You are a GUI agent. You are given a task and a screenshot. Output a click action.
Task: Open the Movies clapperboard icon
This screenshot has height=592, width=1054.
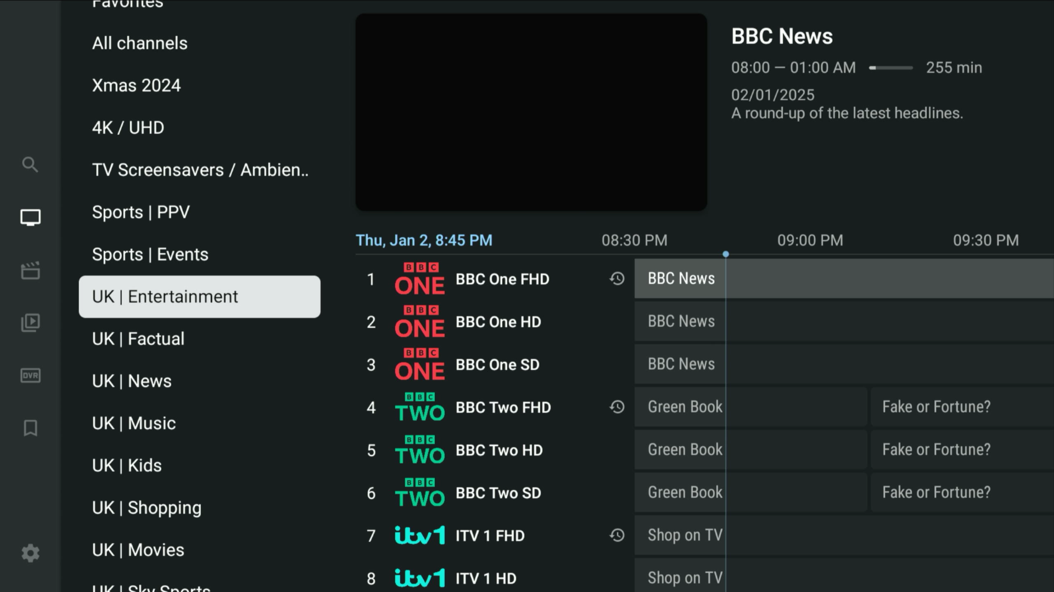click(30, 270)
